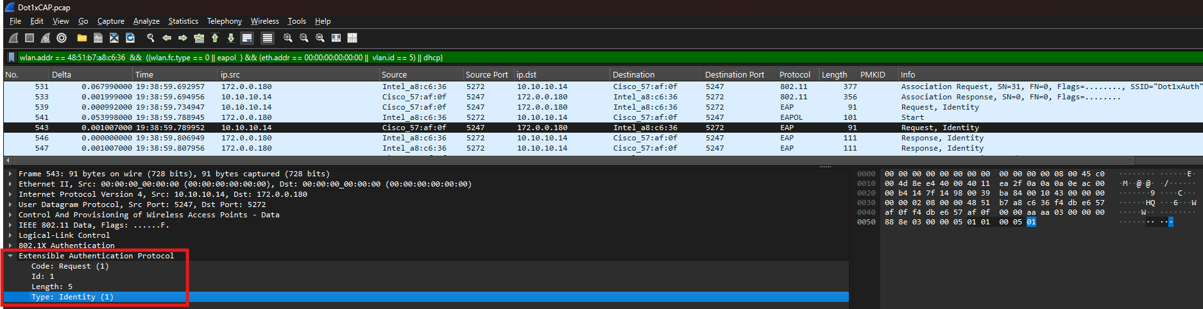The height and width of the screenshot is (309, 1203).
Task: Collapse the Extensible Authentication Protocol node
Action: 10,256
